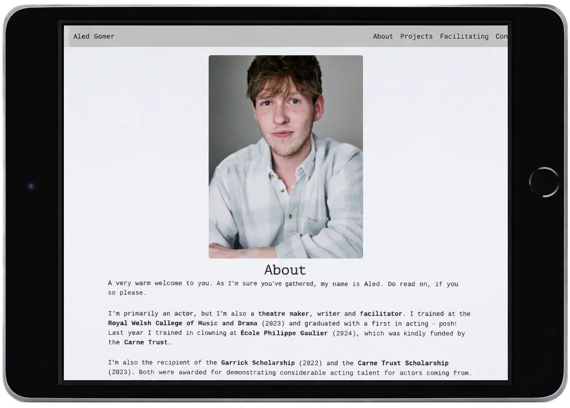Image resolution: width=570 pixels, height=408 pixels.
Task: Tap the iPad front camera
Action: 31,186
